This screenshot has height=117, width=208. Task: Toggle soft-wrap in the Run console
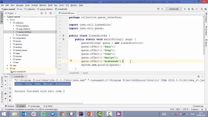(10, 88)
